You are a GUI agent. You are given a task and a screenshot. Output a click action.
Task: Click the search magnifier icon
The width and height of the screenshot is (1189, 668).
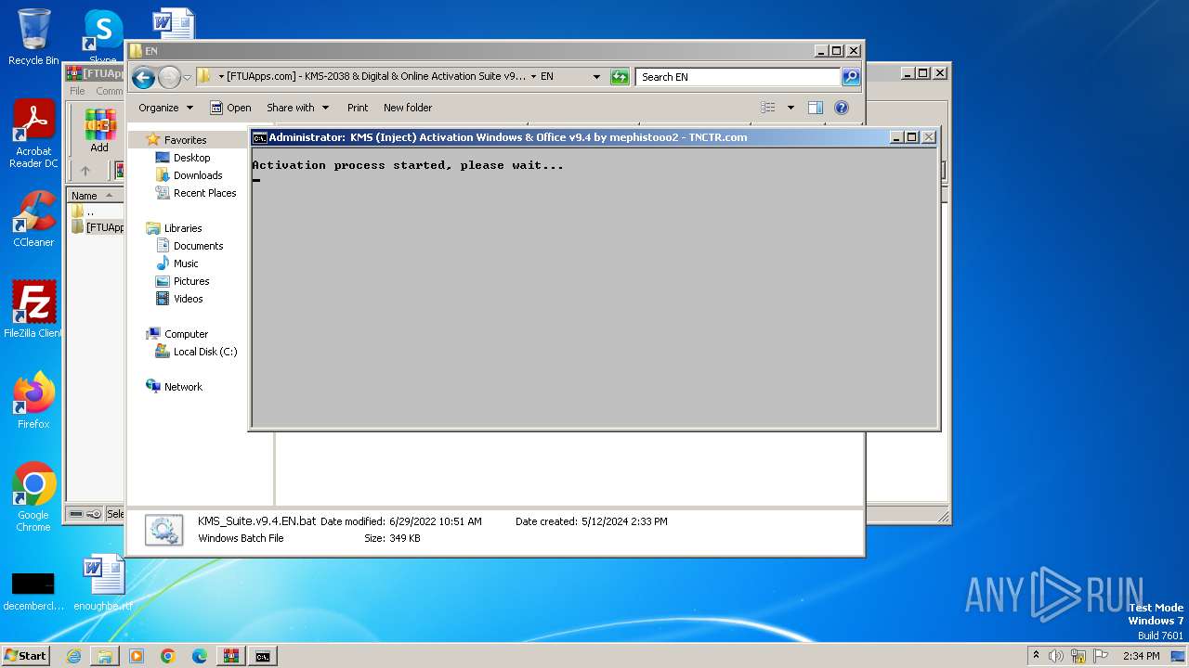click(851, 77)
